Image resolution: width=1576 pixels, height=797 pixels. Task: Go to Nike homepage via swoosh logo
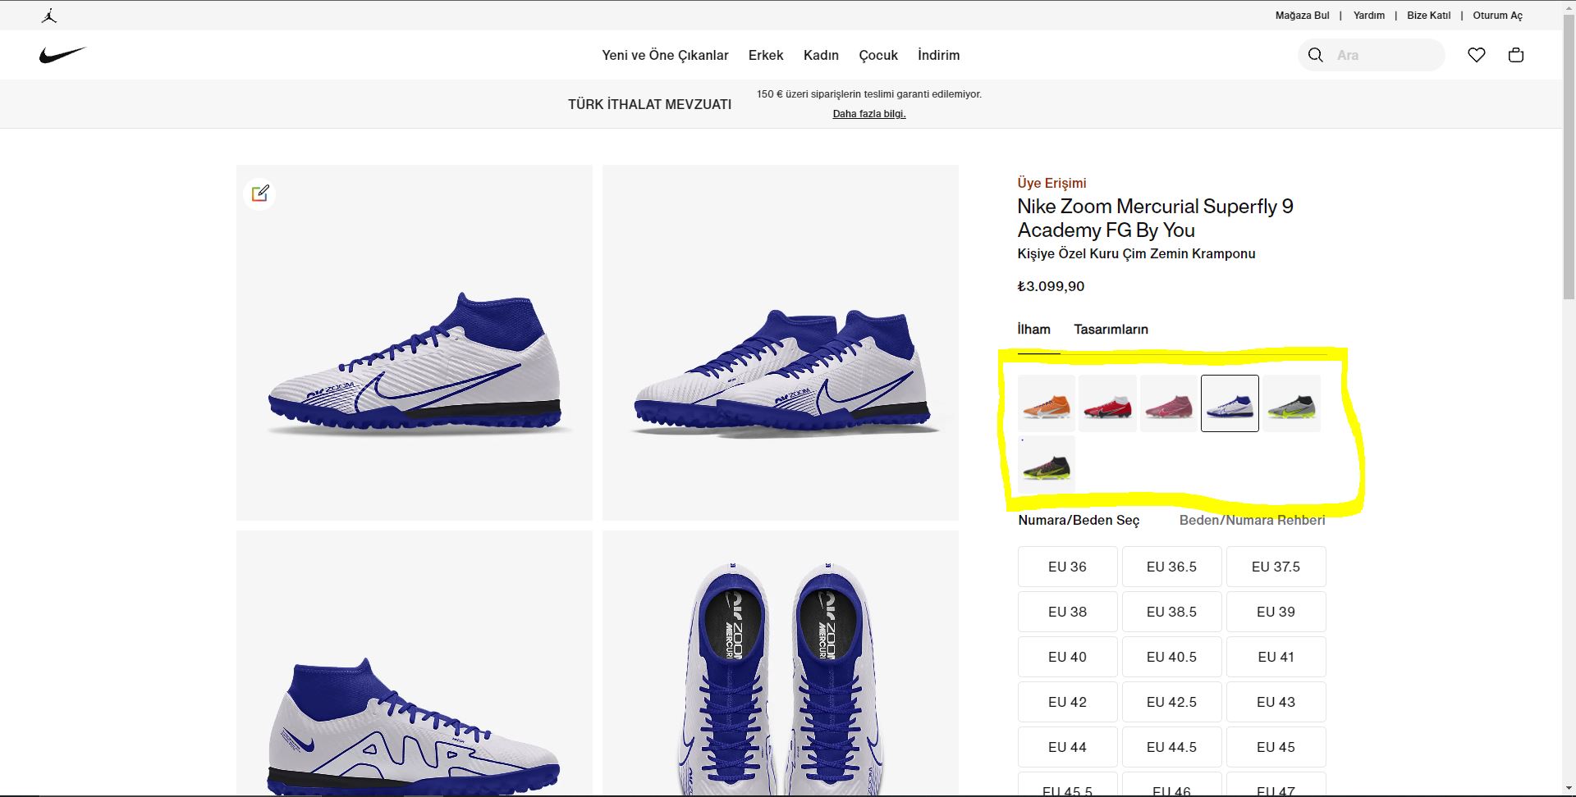(62, 55)
